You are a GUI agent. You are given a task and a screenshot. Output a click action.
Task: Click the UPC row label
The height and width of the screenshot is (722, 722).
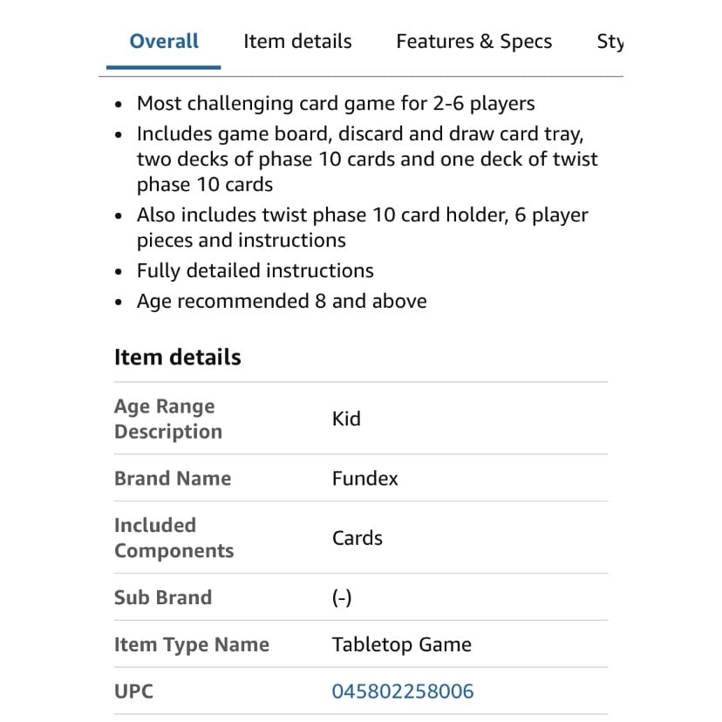click(x=133, y=691)
